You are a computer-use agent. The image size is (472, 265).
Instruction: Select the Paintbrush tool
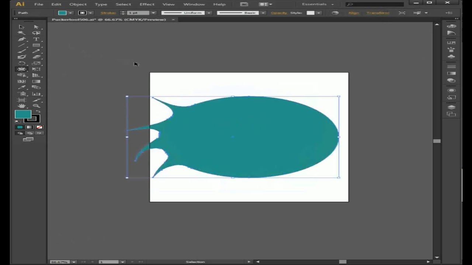click(x=22, y=51)
